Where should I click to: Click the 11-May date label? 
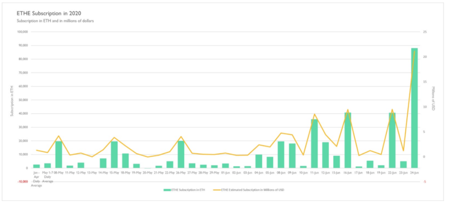tap(70, 173)
